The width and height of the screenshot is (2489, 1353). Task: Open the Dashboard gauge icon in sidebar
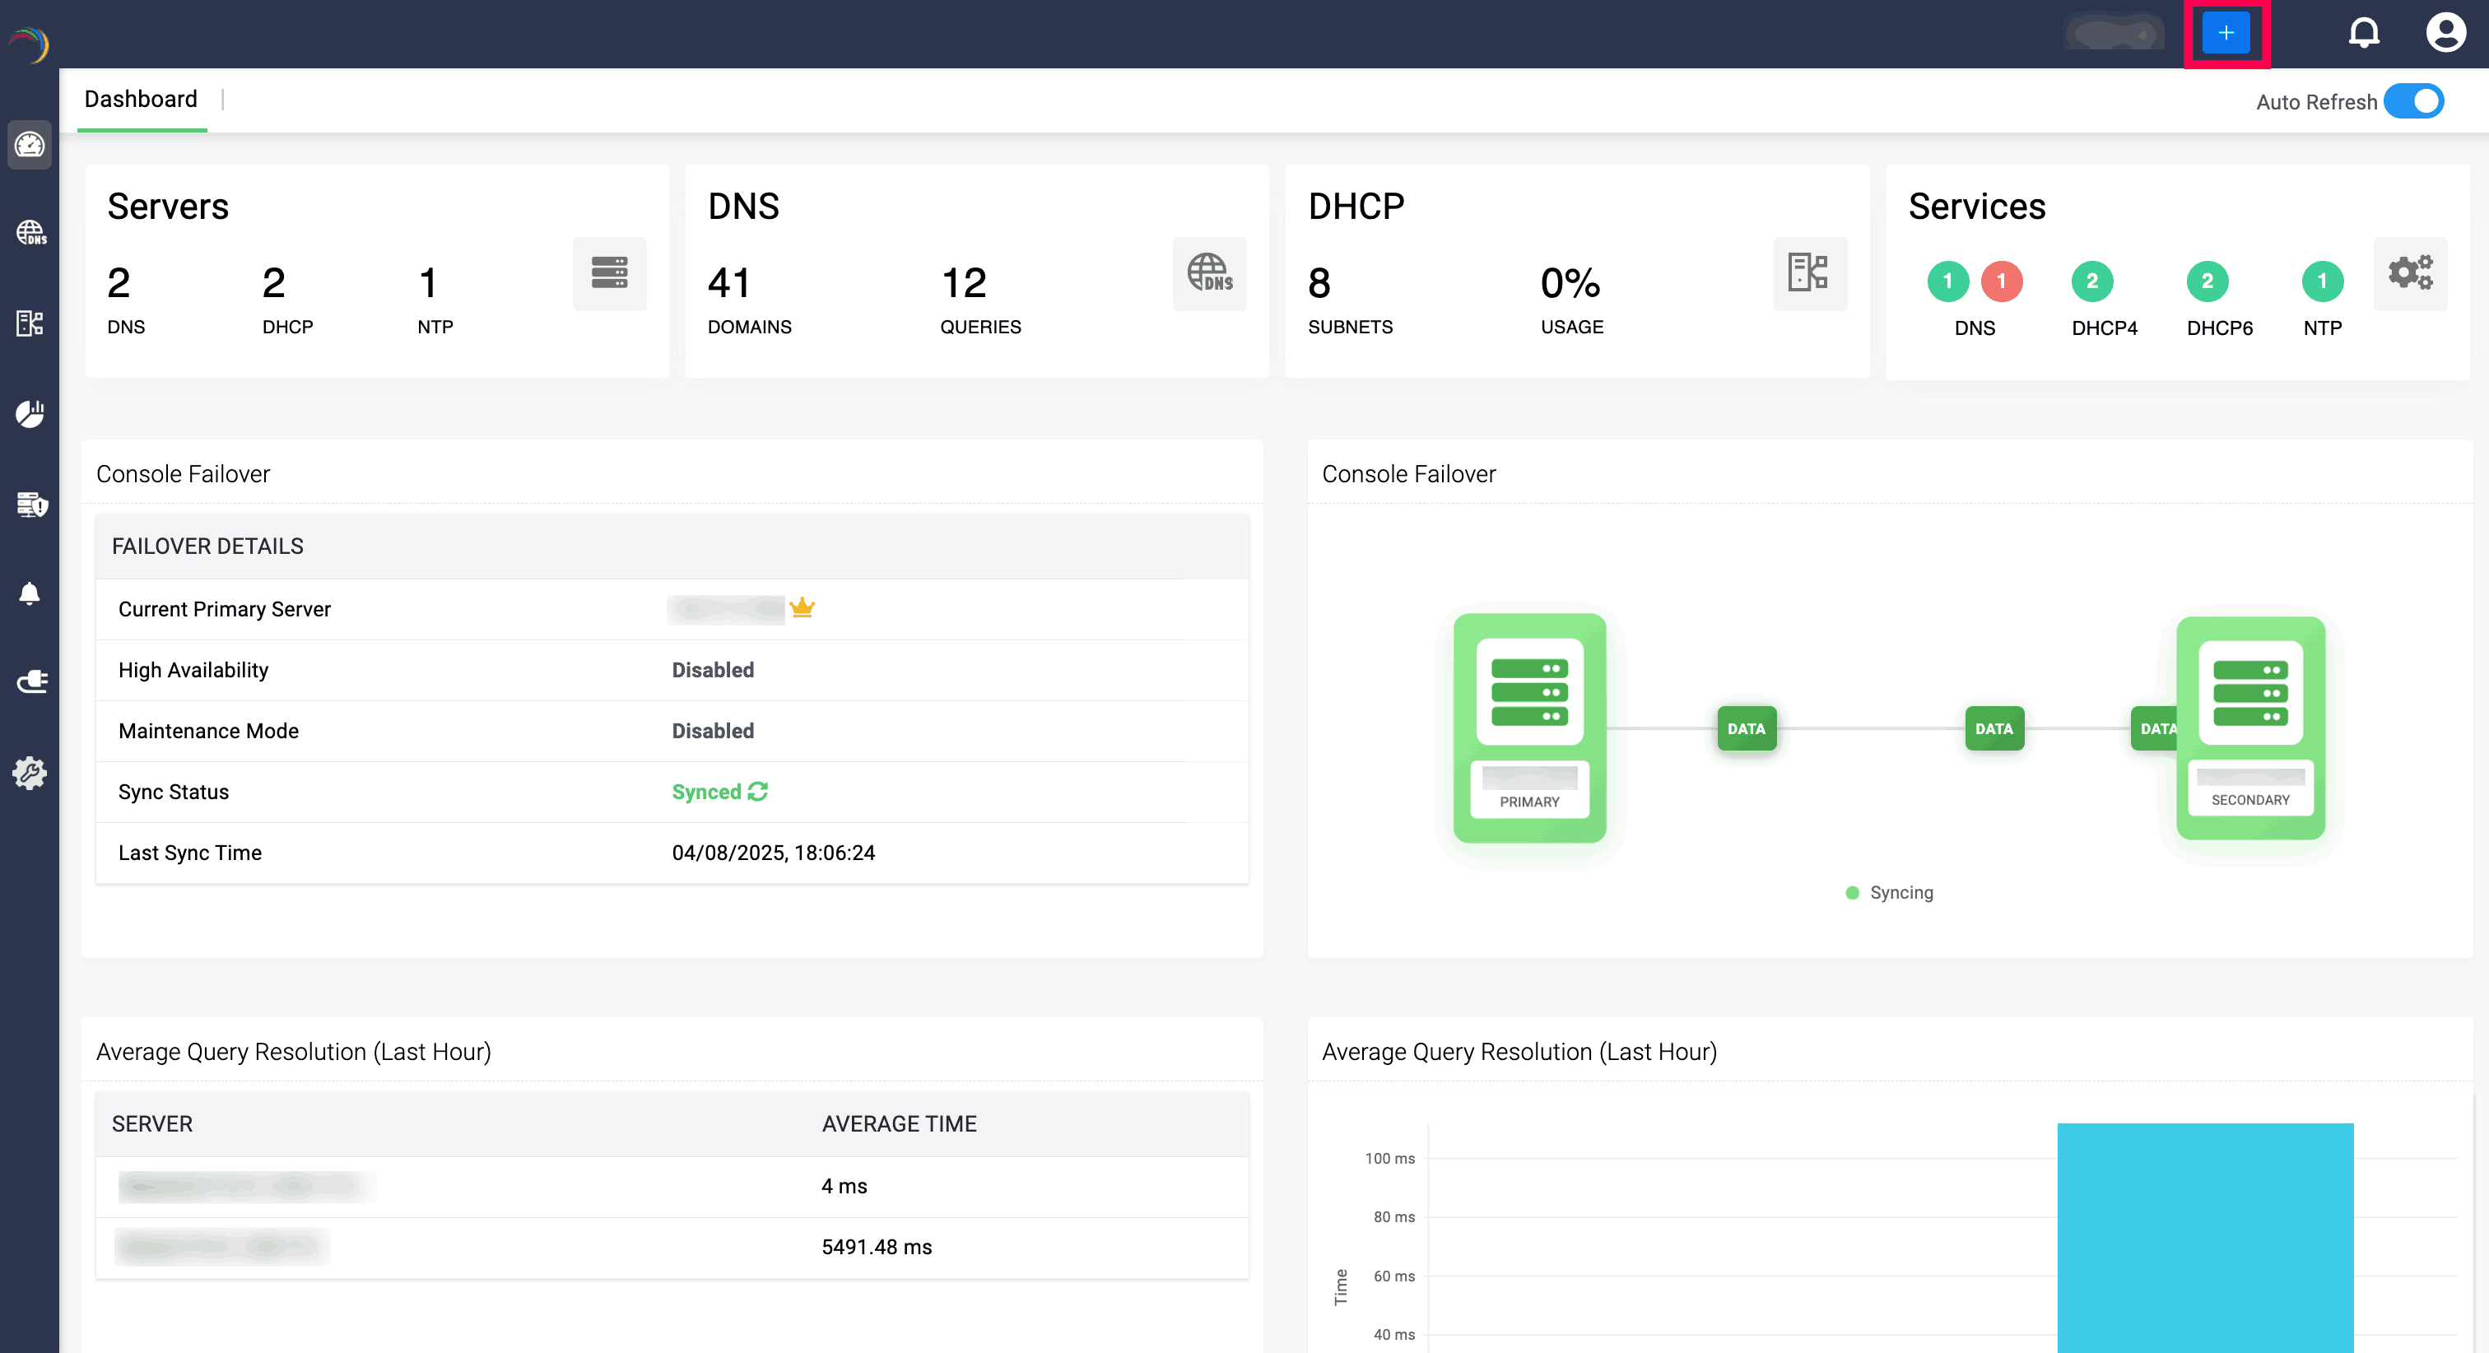(29, 145)
